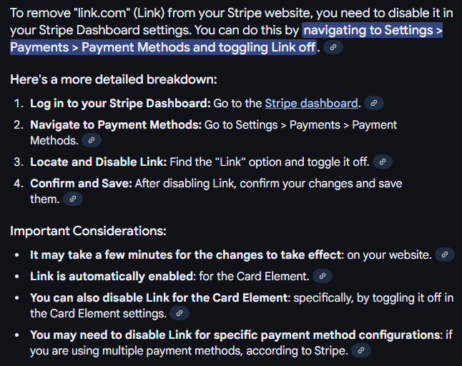
Task: Select the 'Navigate to Payment Methods' step text
Action: pos(115,124)
